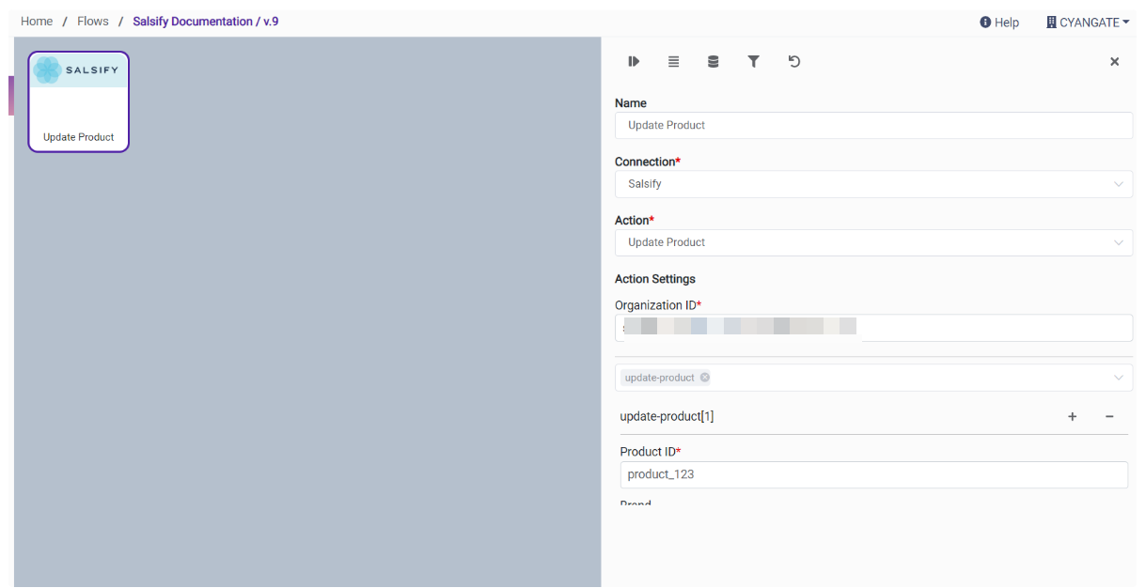Remove the update-product tag chip
Image resolution: width=1146 pixels, height=588 pixels.
coord(705,378)
